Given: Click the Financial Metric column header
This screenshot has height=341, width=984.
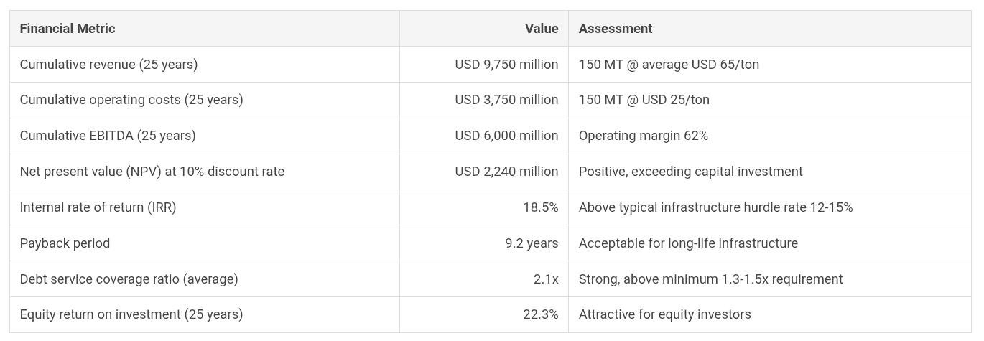Looking at the screenshot, I should (68, 29).
